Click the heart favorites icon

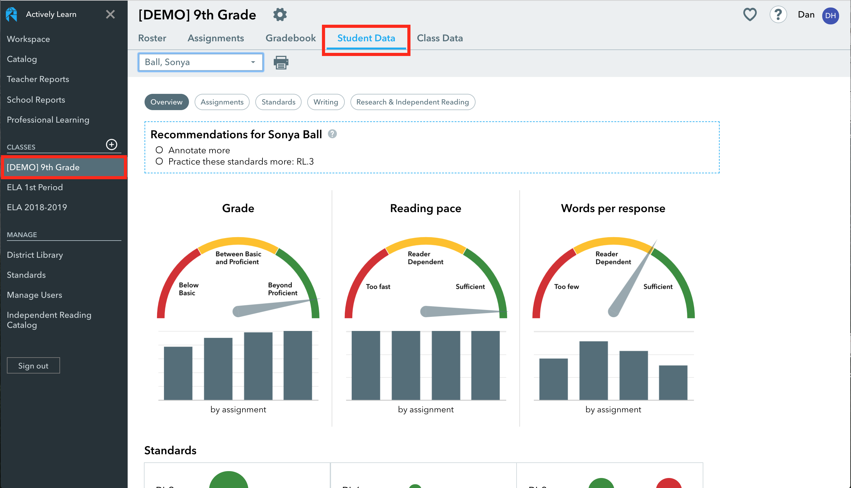750,15
